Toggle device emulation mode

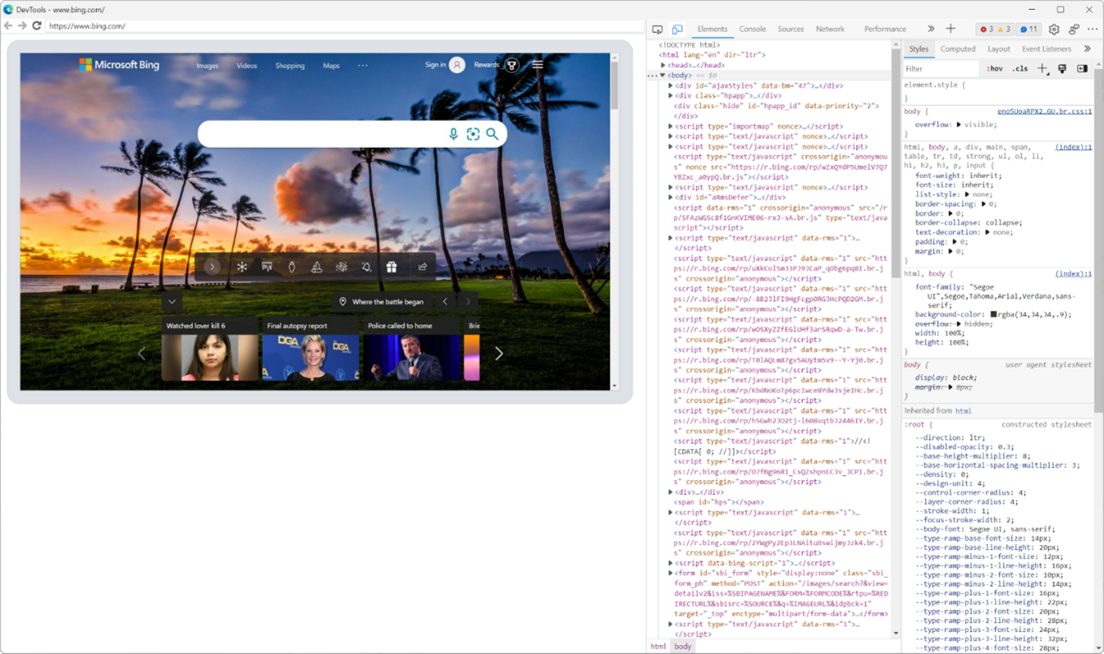pyautogui.click(x=677, y=28)
